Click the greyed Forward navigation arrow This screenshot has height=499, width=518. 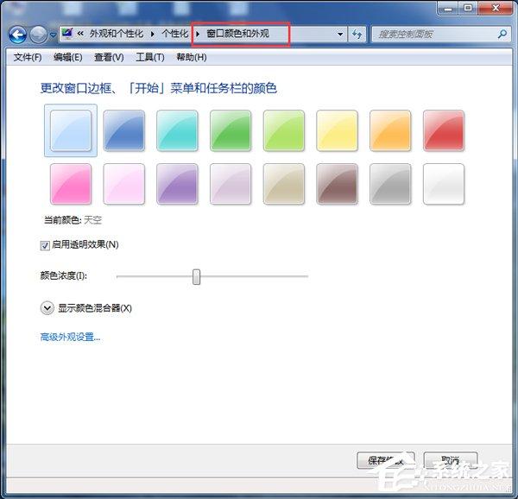[x=38, y=35]
